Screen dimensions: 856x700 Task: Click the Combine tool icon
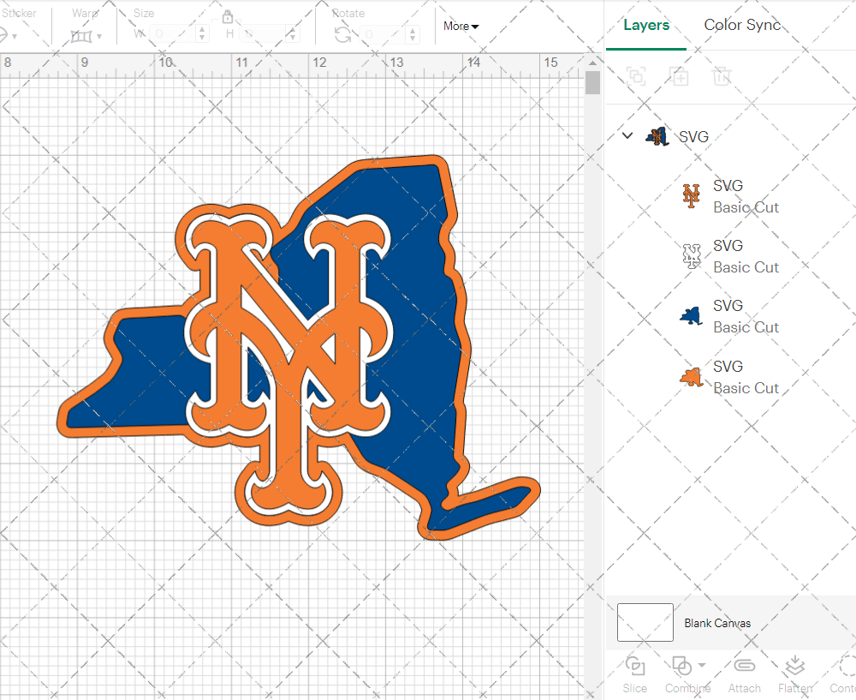click(682, 666)
